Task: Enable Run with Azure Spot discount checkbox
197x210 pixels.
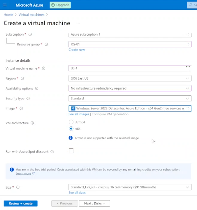Action: [71, 151]
